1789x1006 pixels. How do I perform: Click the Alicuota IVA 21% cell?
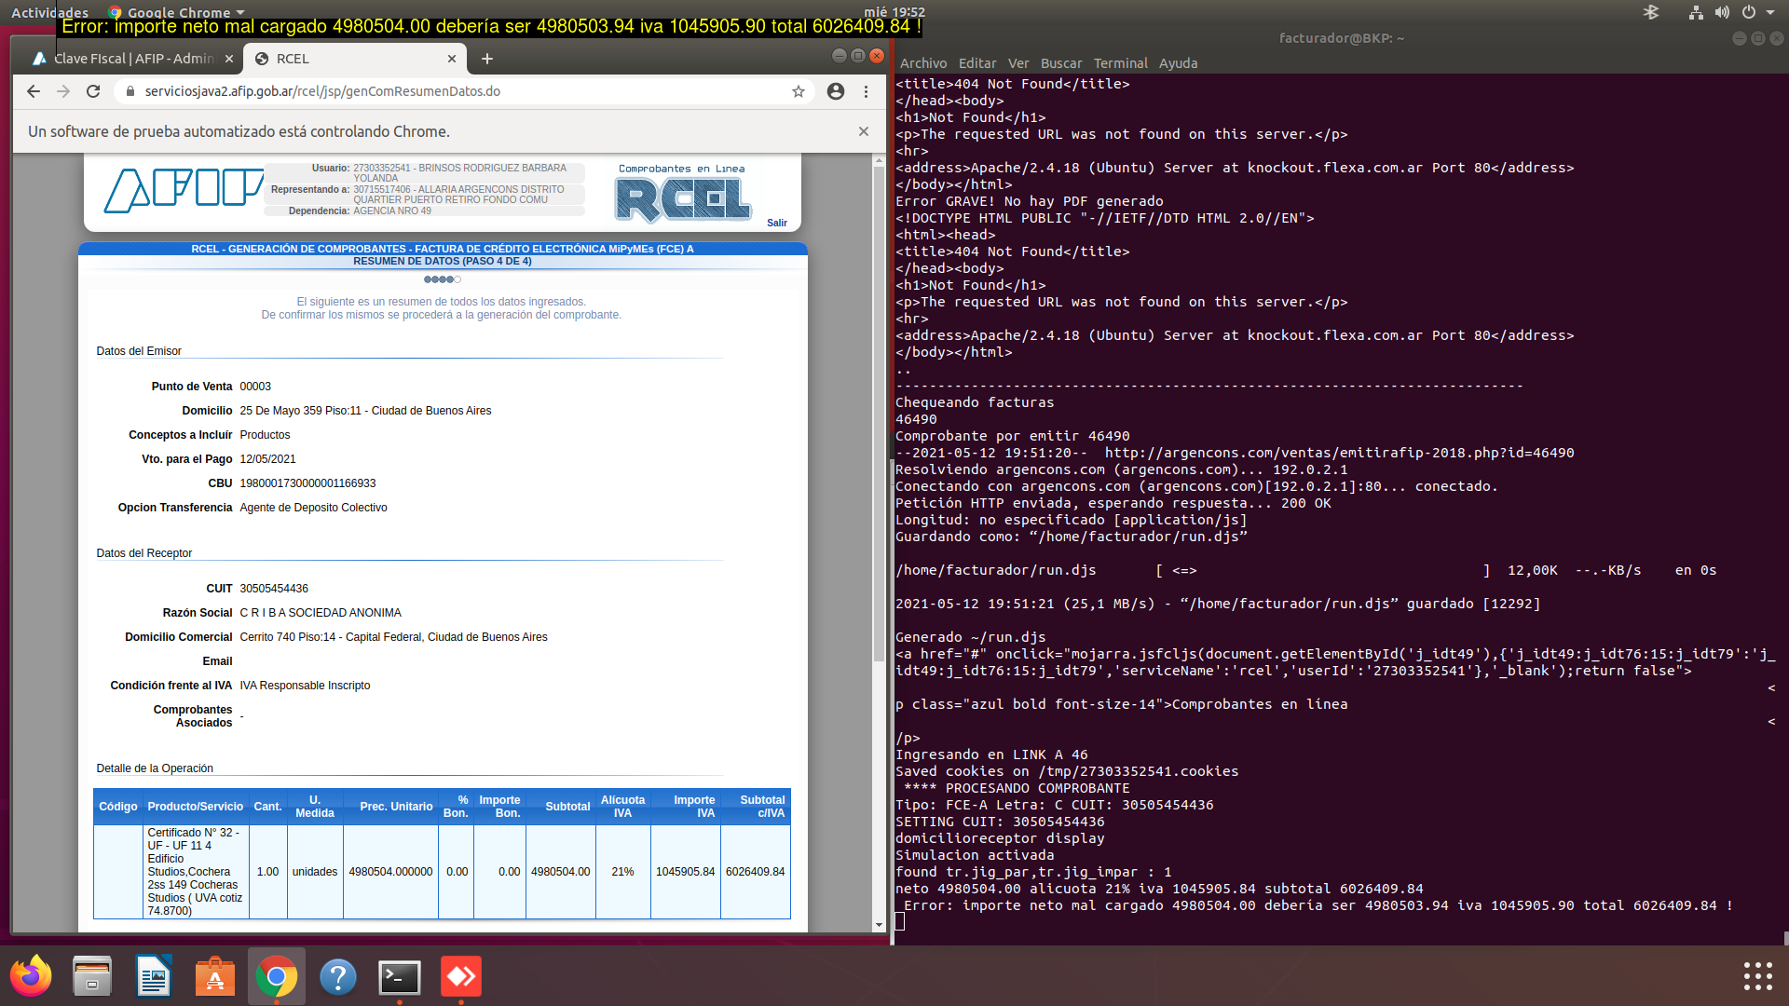click(622, 872)
